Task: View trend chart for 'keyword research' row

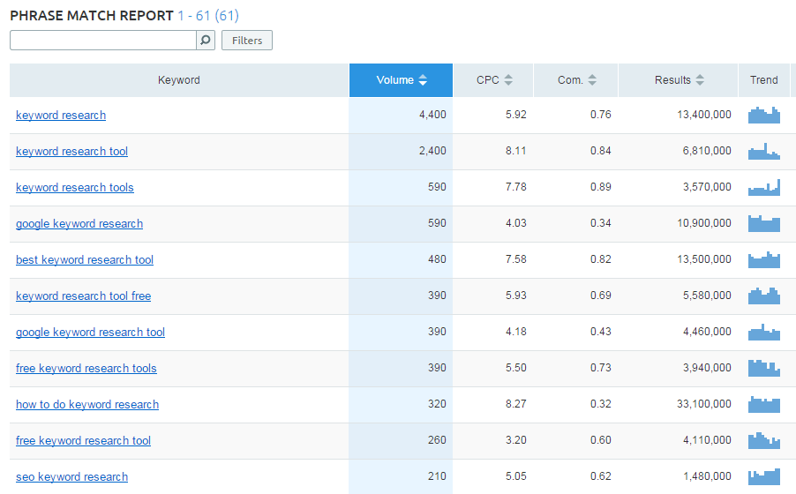Action: coord(764,116)
